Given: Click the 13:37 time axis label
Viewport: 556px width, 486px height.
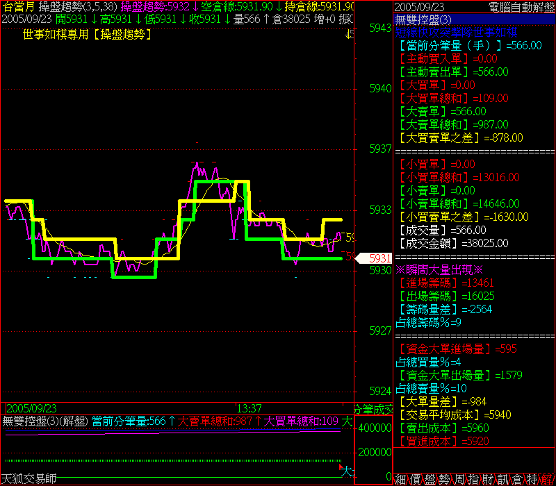Looking at the screenshot, I should point(249,408).
